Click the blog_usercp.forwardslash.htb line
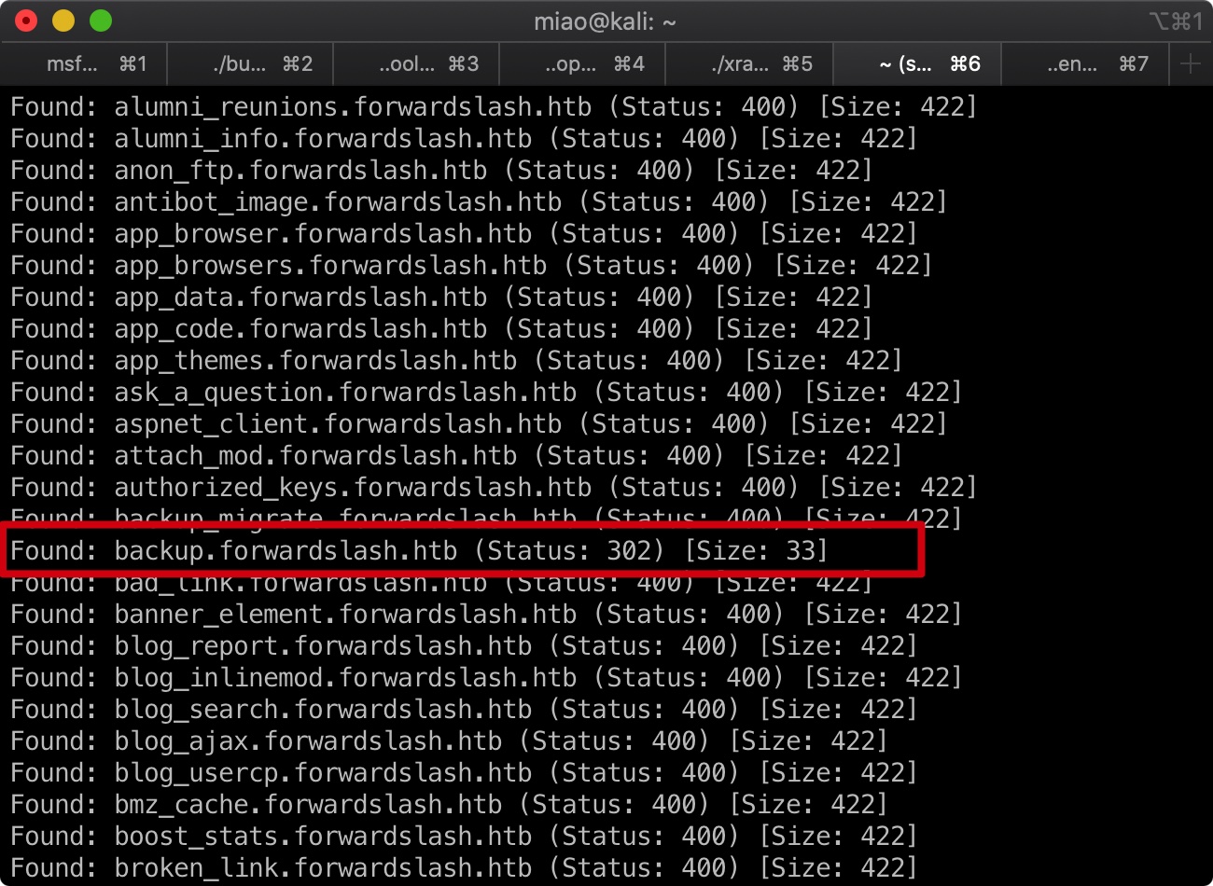 pyautogui.click(x=464, y=773)
